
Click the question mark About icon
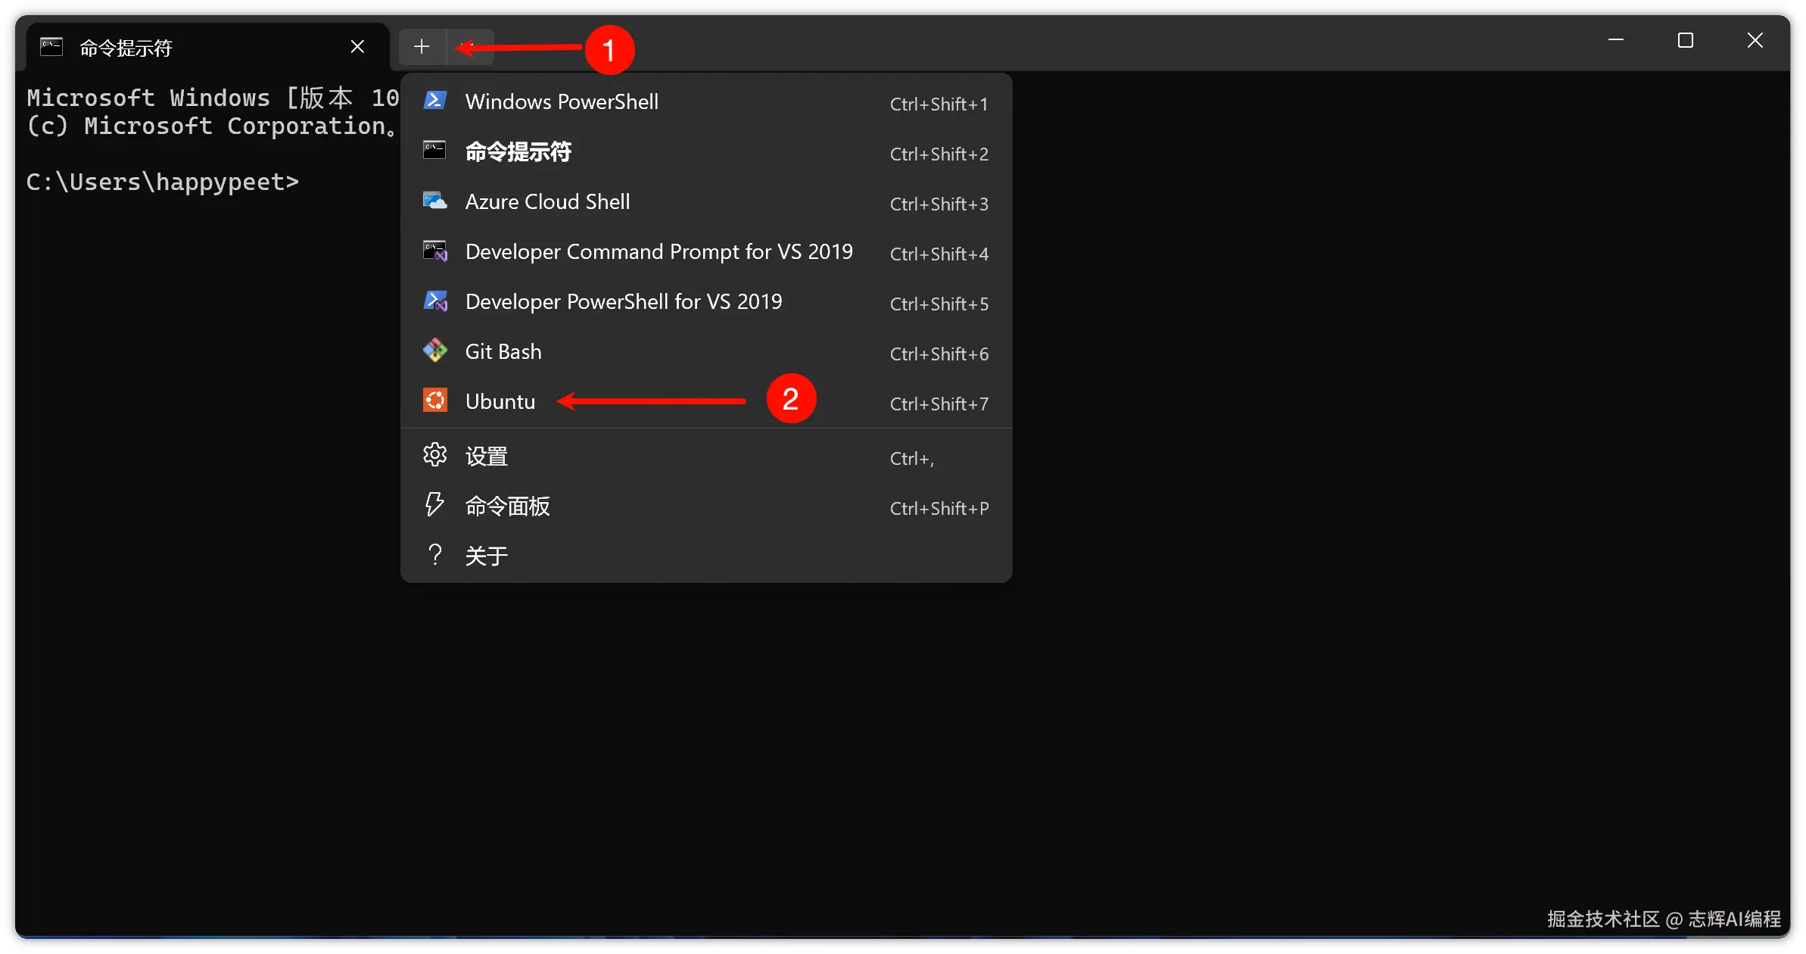click(434, 555)
